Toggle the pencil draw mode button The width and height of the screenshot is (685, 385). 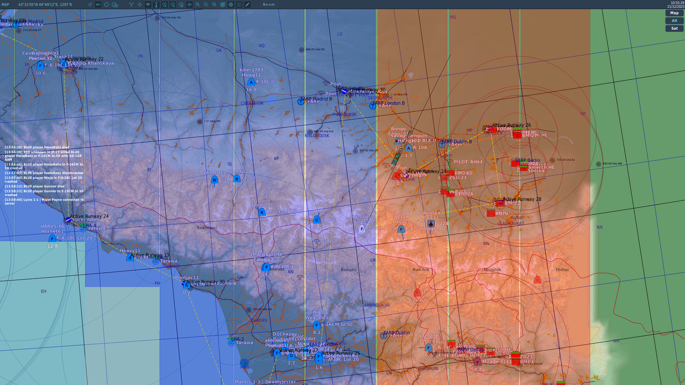[x=248, y=5]
